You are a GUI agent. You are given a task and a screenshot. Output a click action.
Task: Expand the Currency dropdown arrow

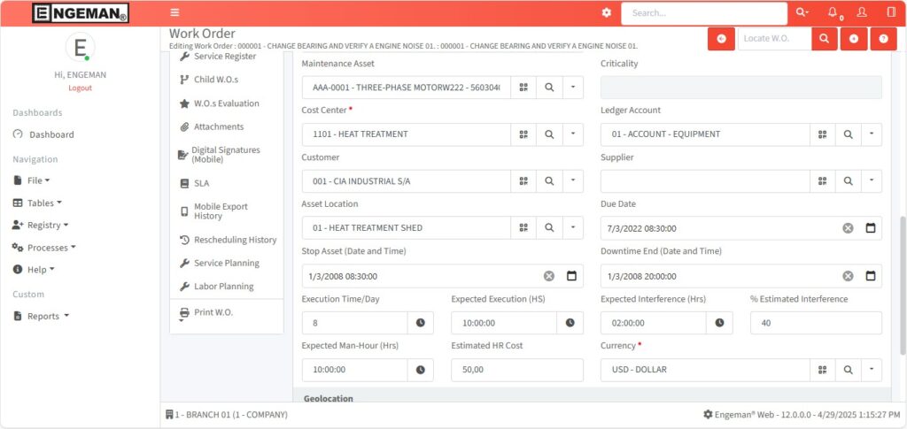[x=871, y=370]
